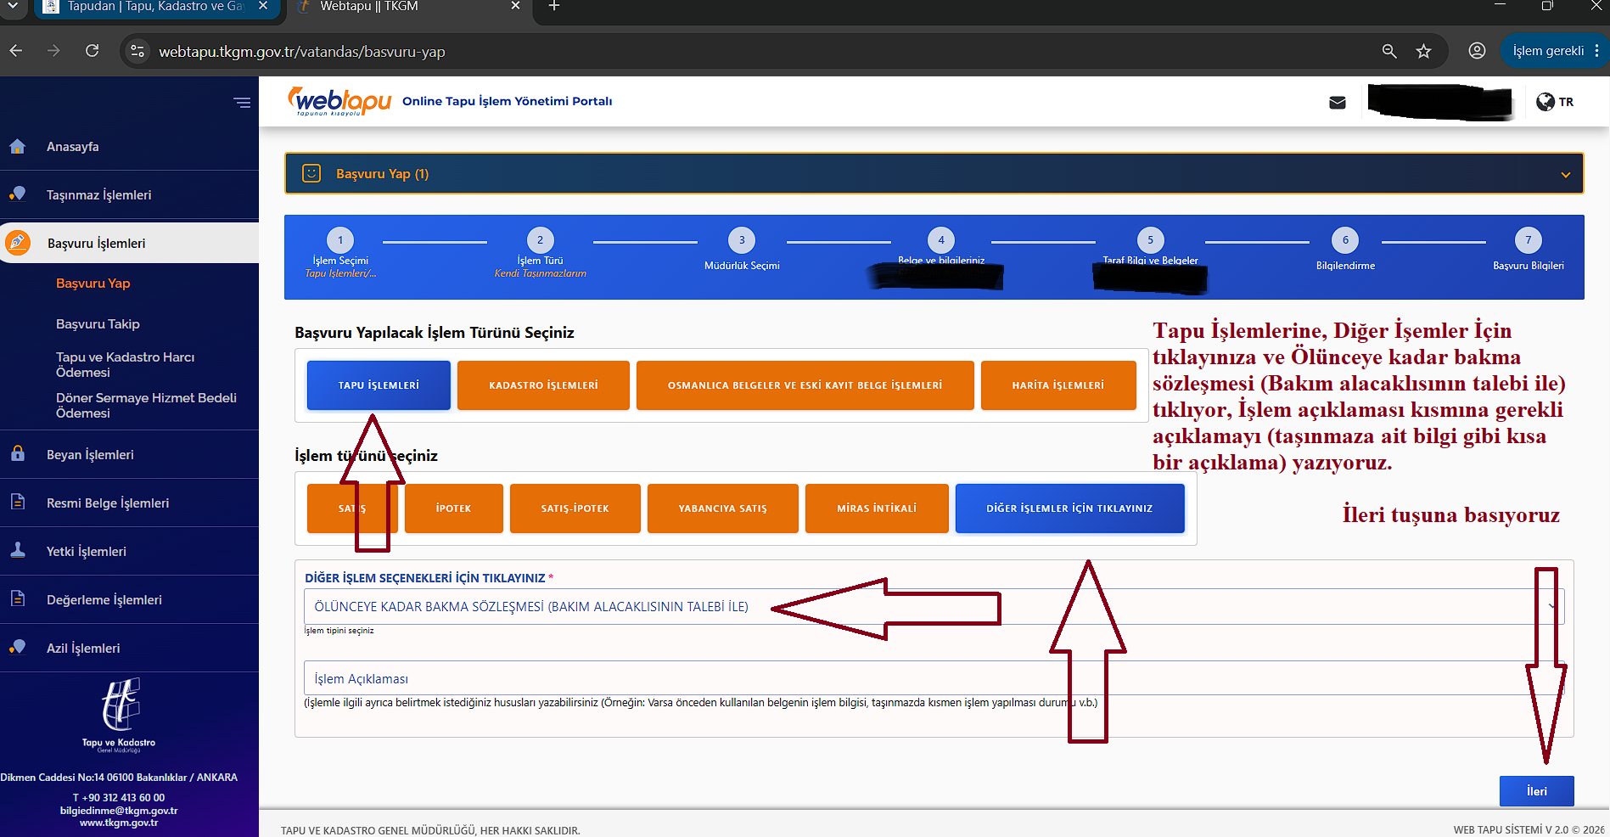Click the Başvuru Yap smiley panel icon

[x=311, y=173]
